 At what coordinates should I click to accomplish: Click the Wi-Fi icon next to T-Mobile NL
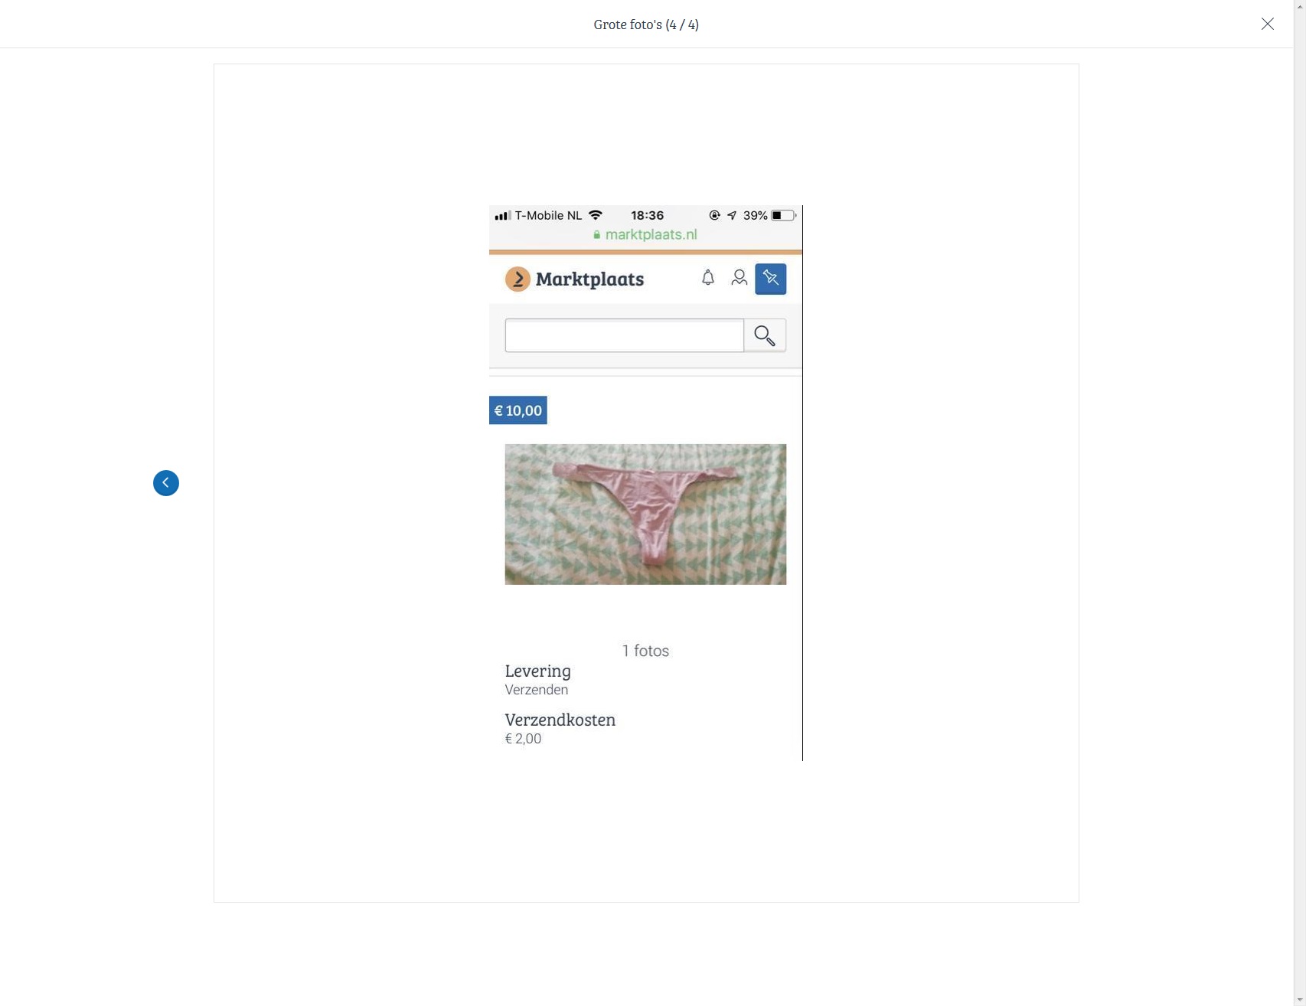596,215
